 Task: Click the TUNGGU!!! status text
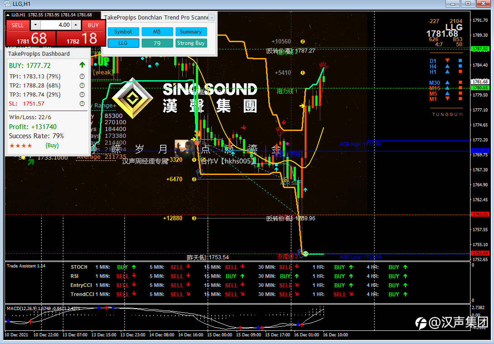coord(447,115)
